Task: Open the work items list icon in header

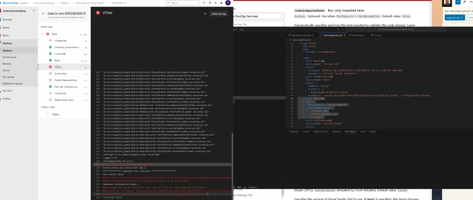Action: coord(205,3)
